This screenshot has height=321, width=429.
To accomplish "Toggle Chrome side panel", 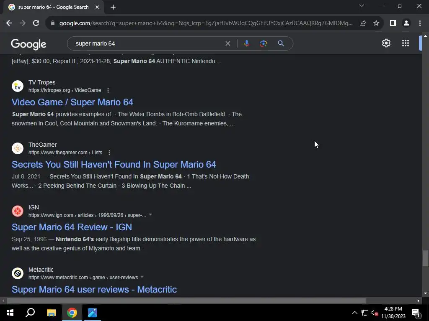I will tap(393, 23).
